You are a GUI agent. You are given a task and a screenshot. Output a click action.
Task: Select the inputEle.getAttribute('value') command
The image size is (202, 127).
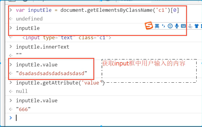tap(60, 82)
